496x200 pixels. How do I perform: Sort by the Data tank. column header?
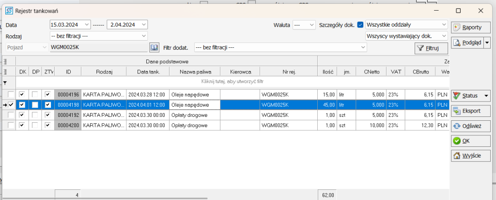(147, 72)
